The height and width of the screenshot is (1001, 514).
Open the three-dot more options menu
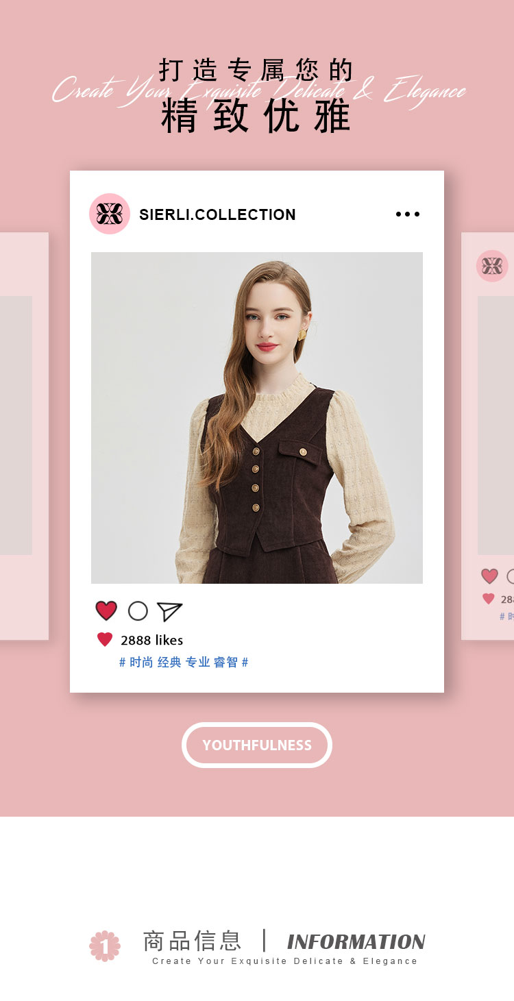click(x=408, y=214)
